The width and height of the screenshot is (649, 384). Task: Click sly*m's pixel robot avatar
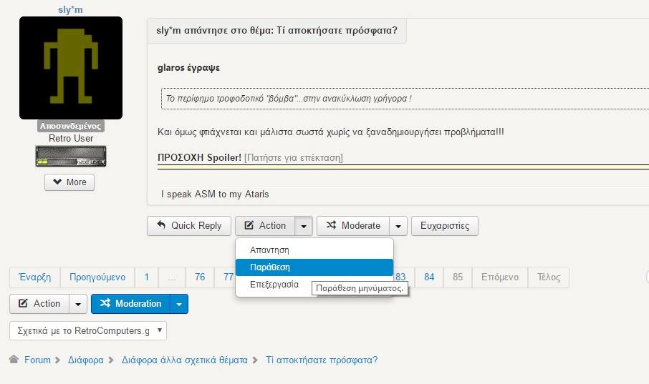(70, 68)
